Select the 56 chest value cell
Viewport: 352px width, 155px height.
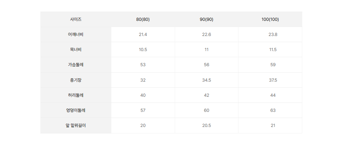click(x=206, y=65)
